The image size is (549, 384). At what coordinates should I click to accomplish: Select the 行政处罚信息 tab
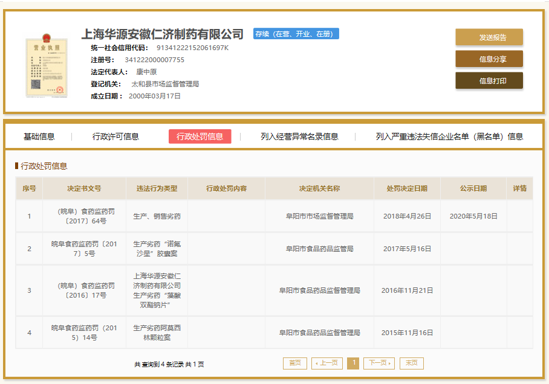point(200,136)
